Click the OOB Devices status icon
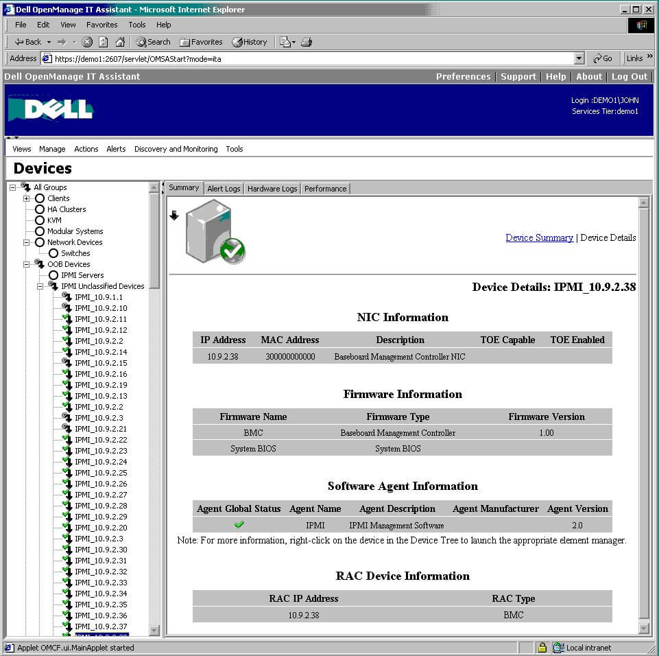 pyautogui.click(x=40, y=263)
